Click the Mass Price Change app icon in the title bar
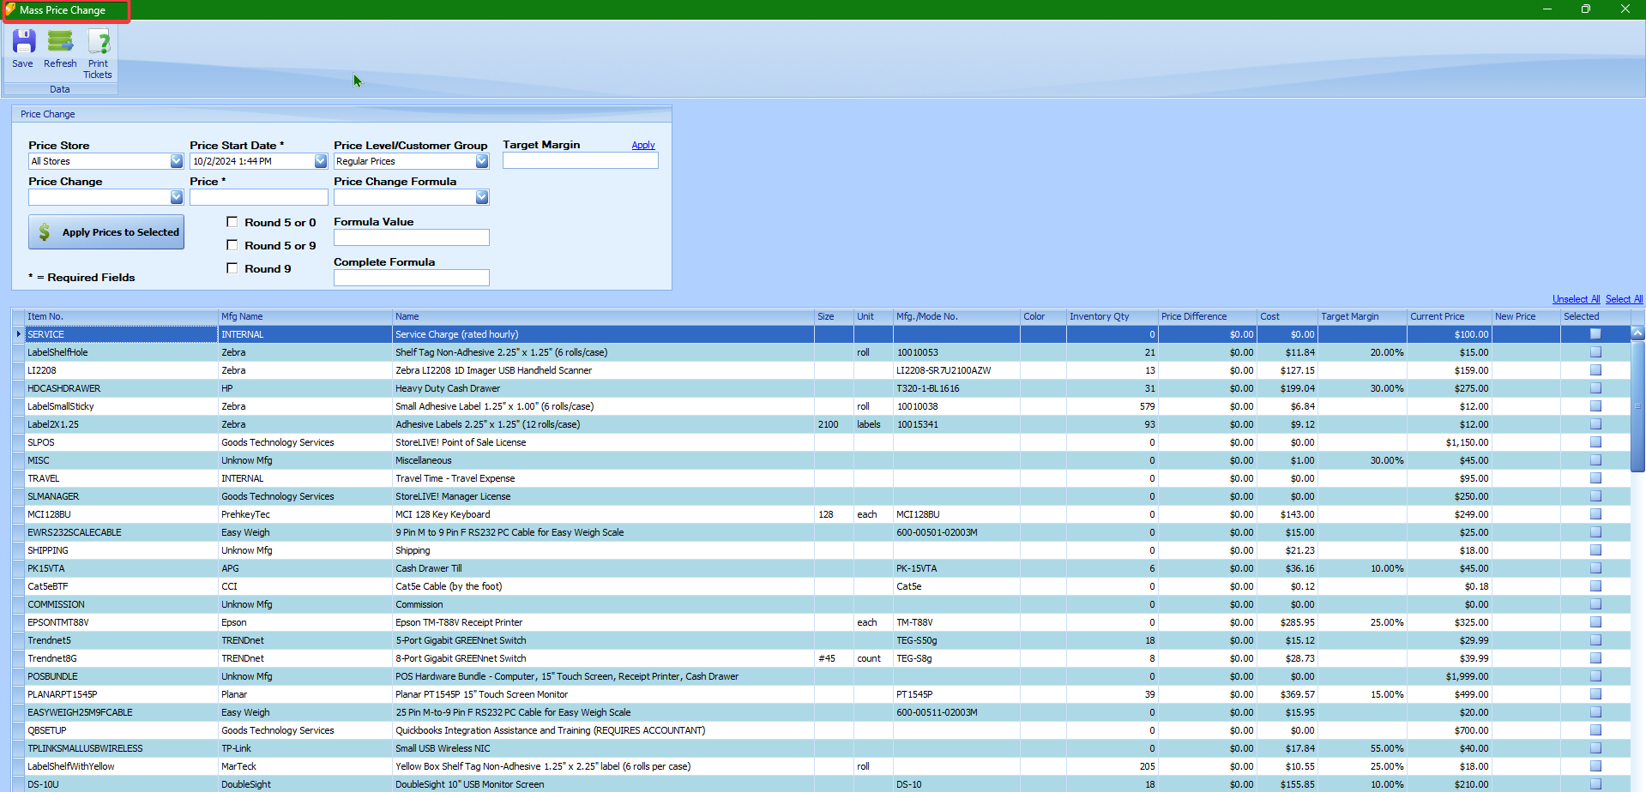 coord(10,9)
